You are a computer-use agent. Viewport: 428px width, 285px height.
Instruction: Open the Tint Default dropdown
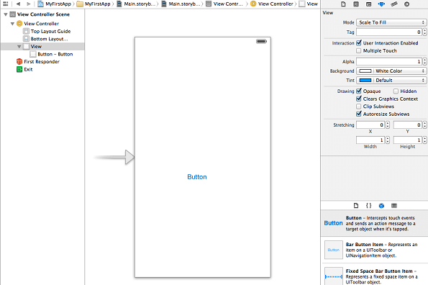391,81
